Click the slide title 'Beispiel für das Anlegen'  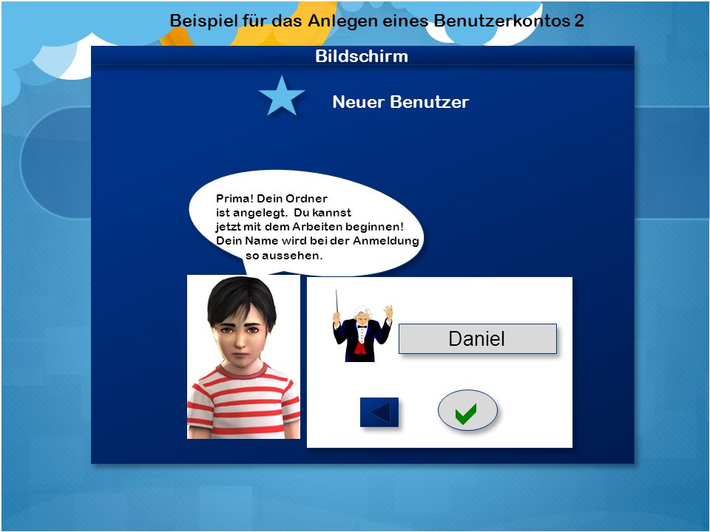[x=376, y=21]
